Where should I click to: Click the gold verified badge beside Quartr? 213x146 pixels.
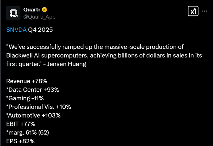tap(44, 10)
